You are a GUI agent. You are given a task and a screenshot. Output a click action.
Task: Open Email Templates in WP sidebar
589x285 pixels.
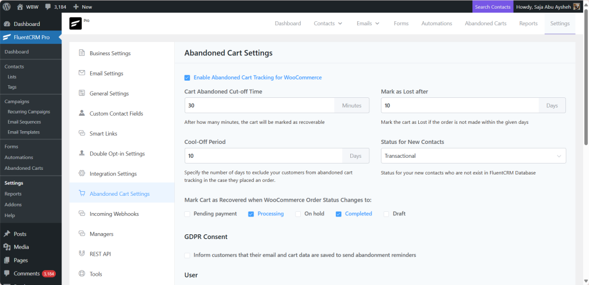[x=23, y=132]
